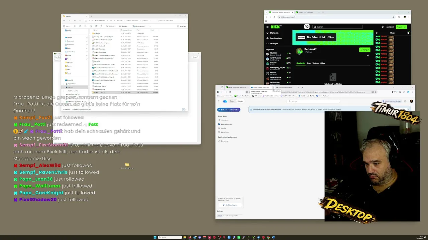Image resolution: width=428 pixels, height=240 pixels.
Task: Click the OneDrive cloud logo
Action: 225,101
